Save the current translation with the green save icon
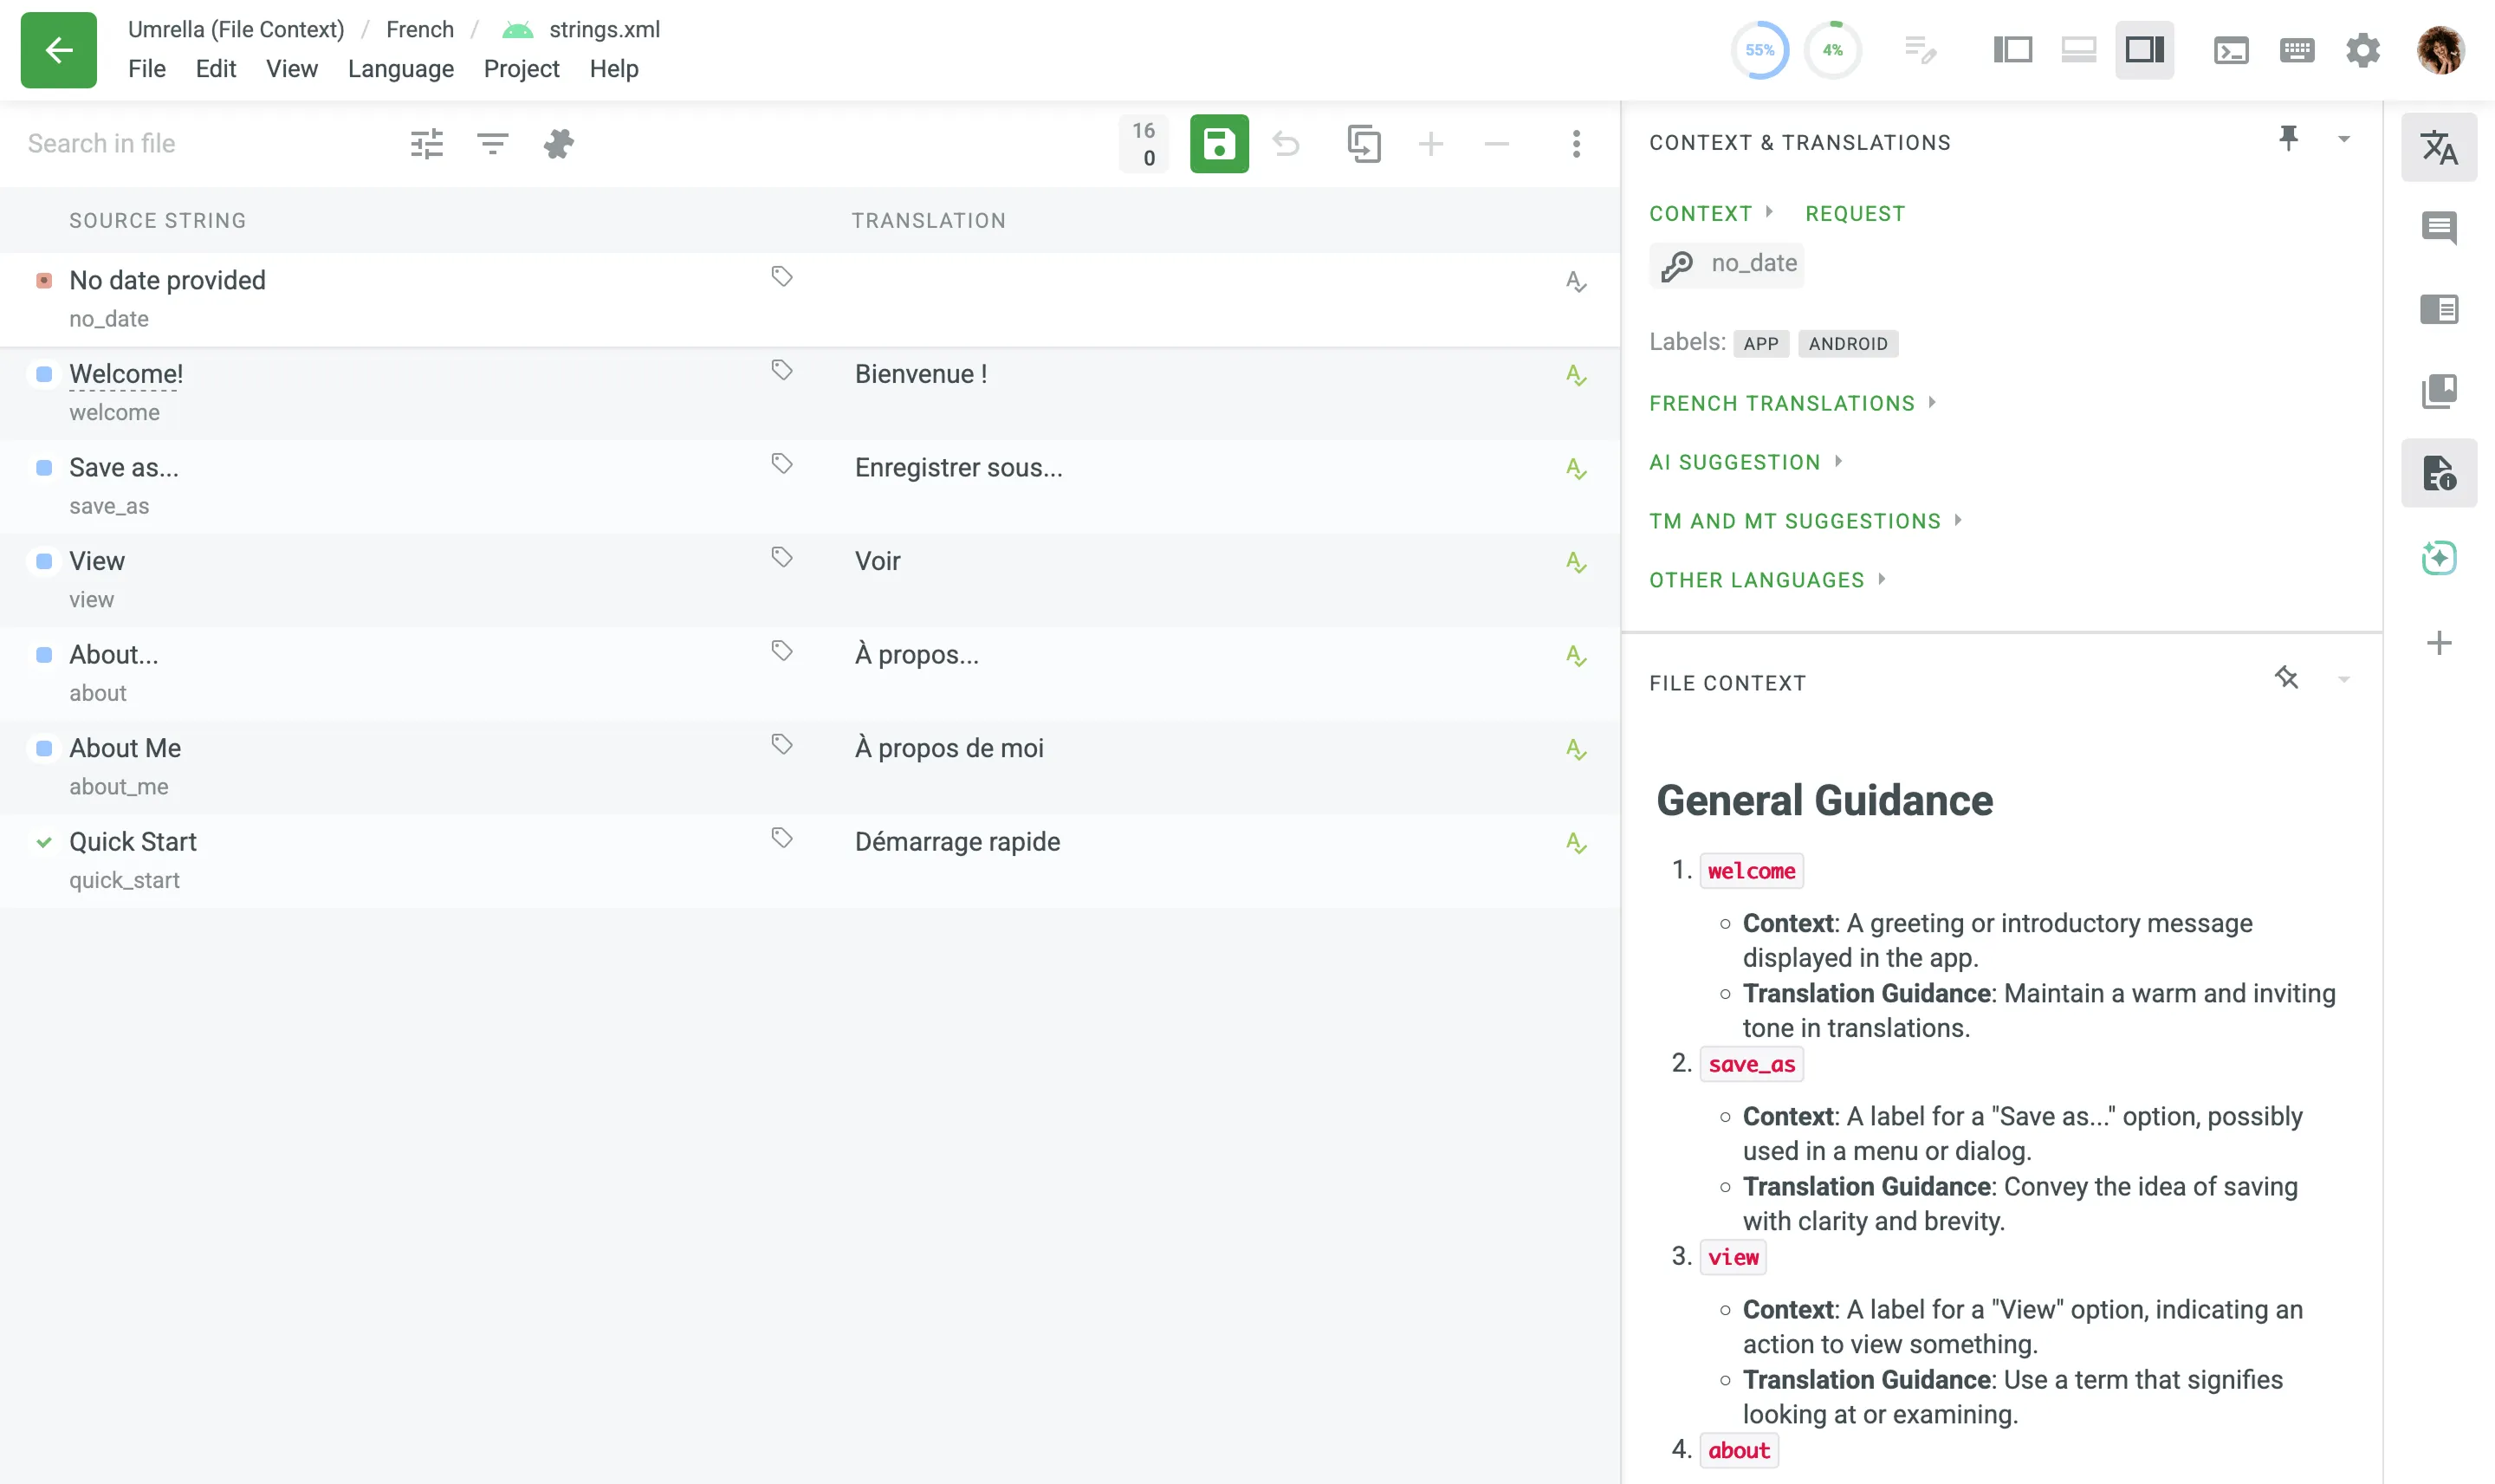 click(x=1219, y=144)
